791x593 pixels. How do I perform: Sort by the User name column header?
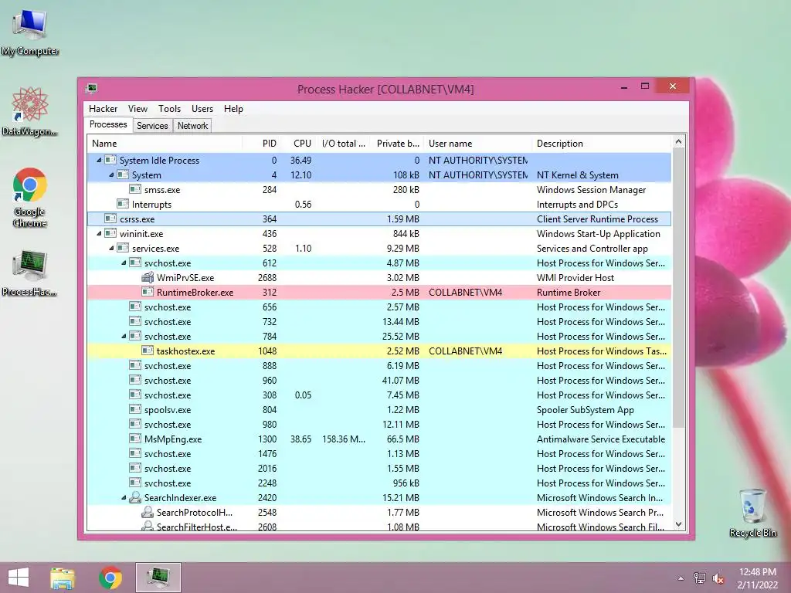(478, 143)
